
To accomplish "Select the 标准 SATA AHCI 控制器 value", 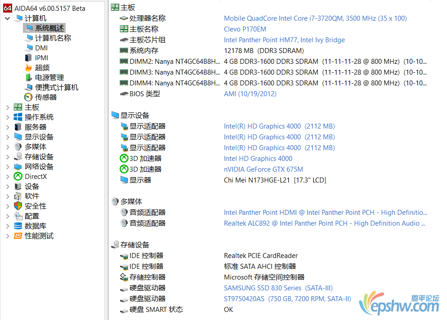I will (x=260, y=267).
